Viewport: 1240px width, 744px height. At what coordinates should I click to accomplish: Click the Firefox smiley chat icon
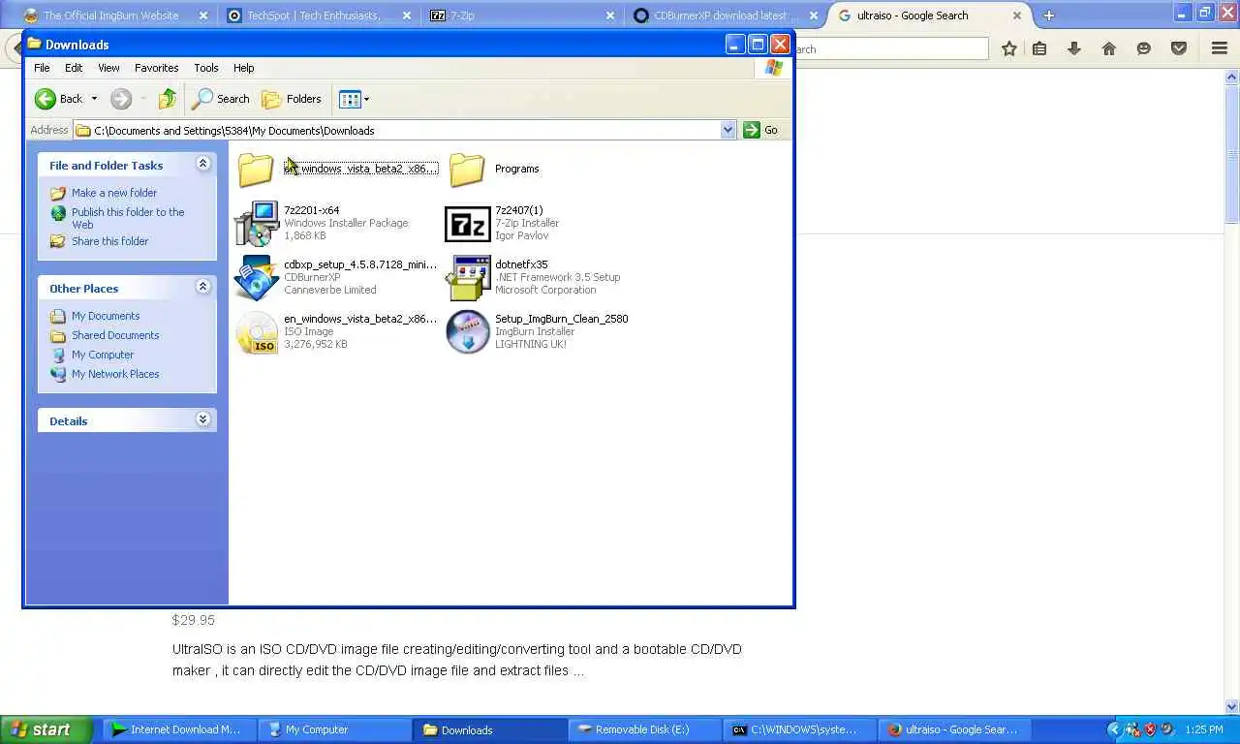pos(1144,48)
